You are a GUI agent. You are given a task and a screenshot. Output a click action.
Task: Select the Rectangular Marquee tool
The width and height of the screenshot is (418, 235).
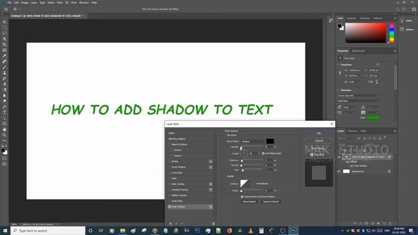tap(5, 27)
